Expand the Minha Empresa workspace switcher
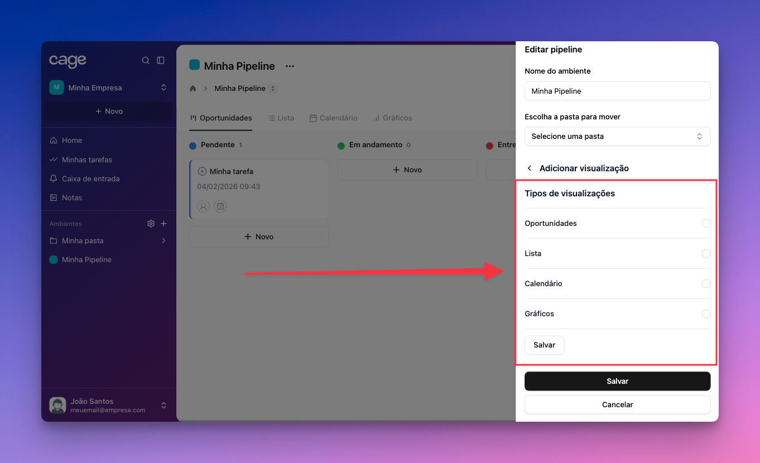 coord(163,88)
